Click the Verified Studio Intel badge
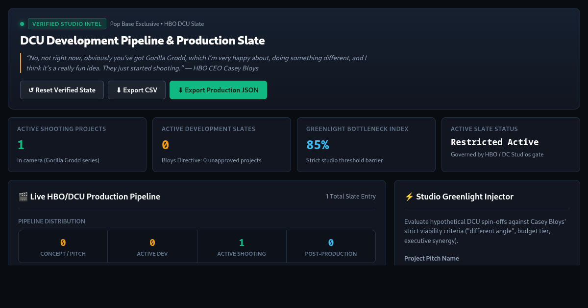 coord(67,23)
